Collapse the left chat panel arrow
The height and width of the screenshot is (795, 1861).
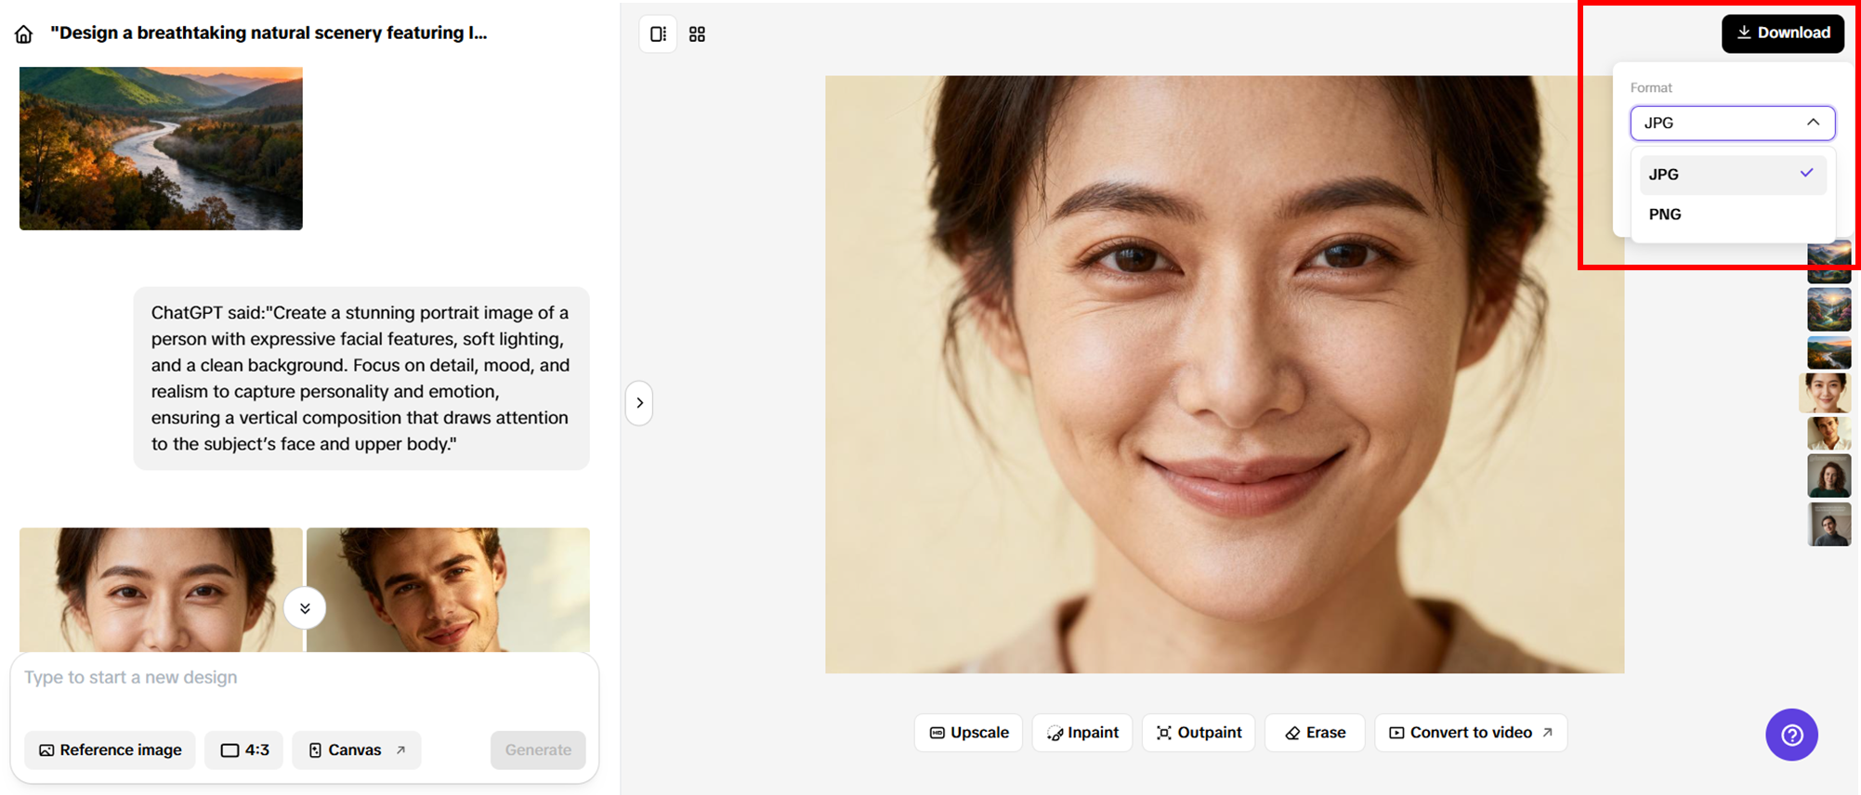point(639,403)
